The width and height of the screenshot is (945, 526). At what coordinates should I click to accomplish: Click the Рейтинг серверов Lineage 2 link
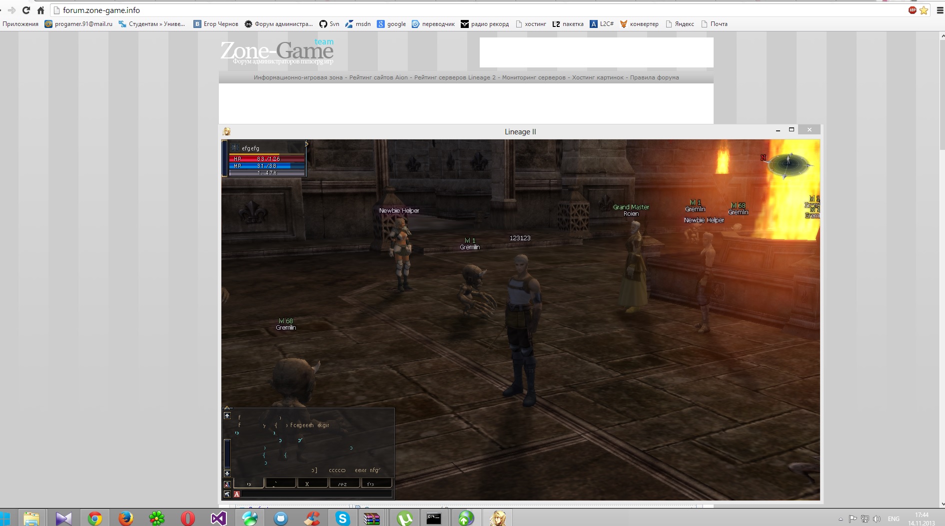click(x=455, y=77)
